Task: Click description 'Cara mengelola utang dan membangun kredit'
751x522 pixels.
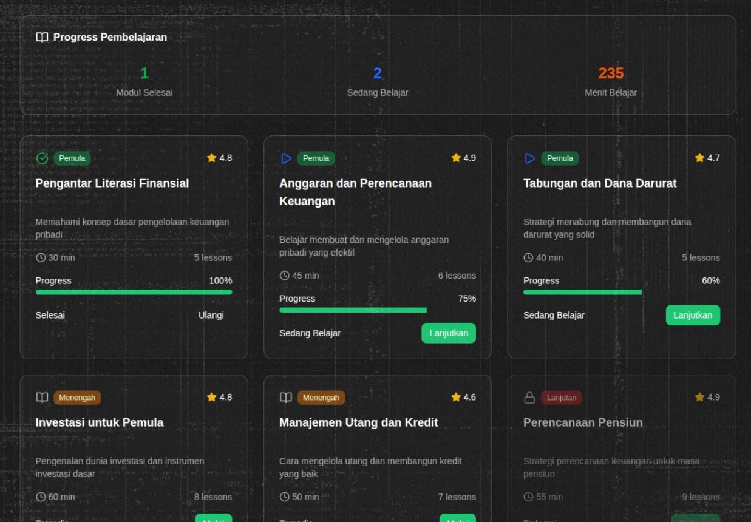Action: (370, 467)
